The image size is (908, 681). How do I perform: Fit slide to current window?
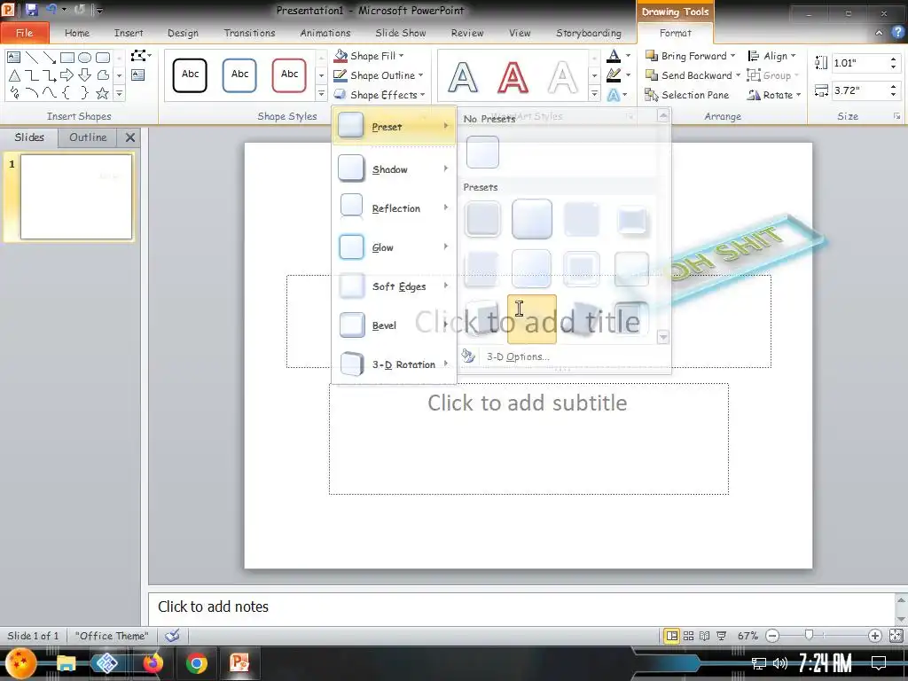point(896,636)
